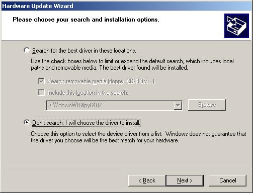The height and width of the screenshot is (193, 253).
Task: Click the 'Search removable media (floppy, CD-ROM...)' label
Action: point(101,81)
